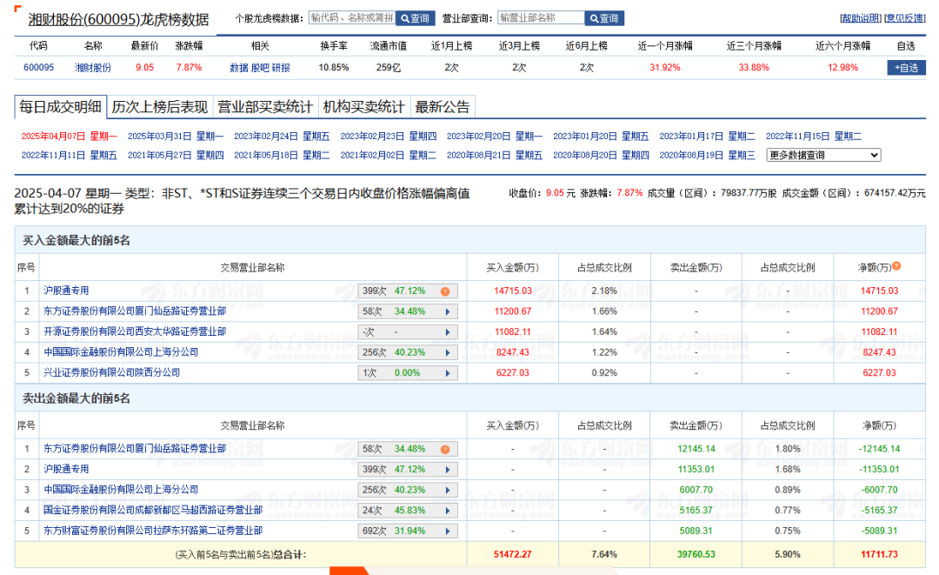
Task: Select date 2020年08月21日 星期五
Action: click(495, 155)
